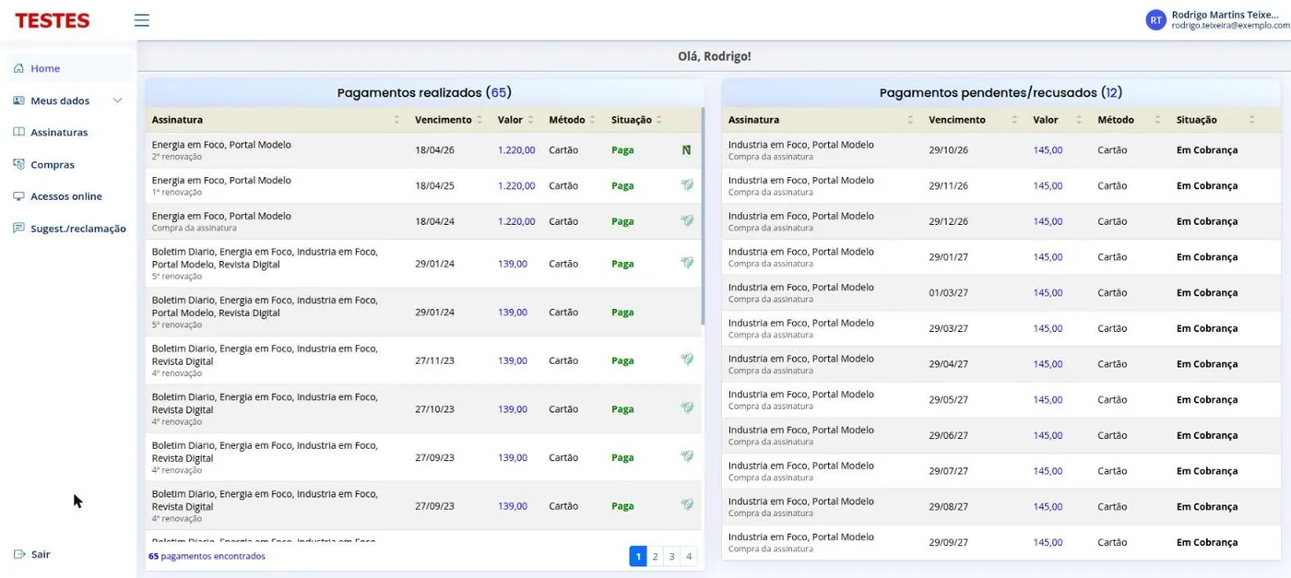Click the Sair logout icon
1291x578 pixels.
coord(19,554)
